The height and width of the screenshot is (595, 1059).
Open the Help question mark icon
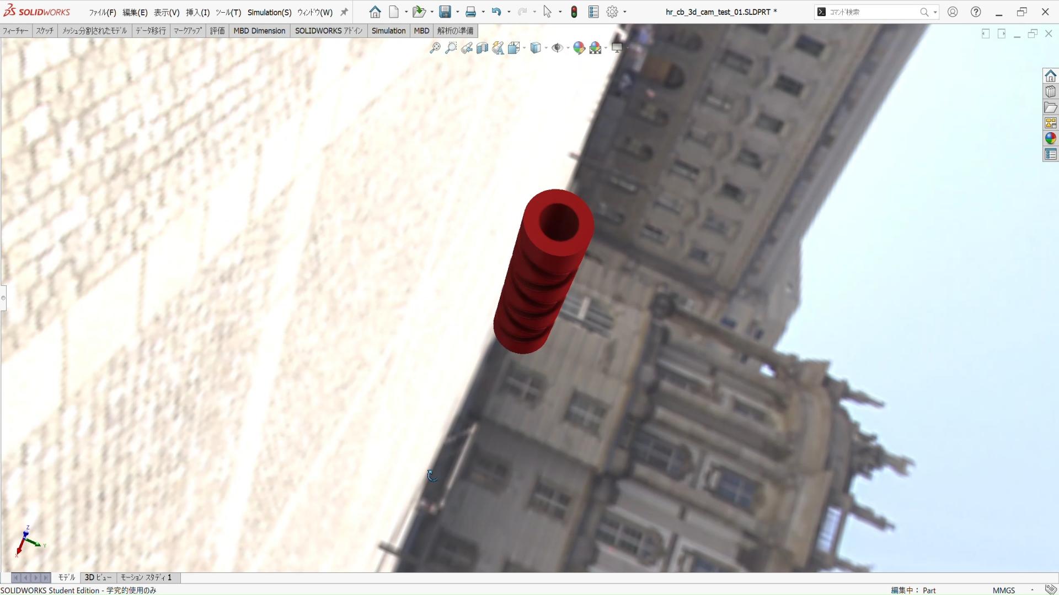pyautogui.click(x=976, y=12)
